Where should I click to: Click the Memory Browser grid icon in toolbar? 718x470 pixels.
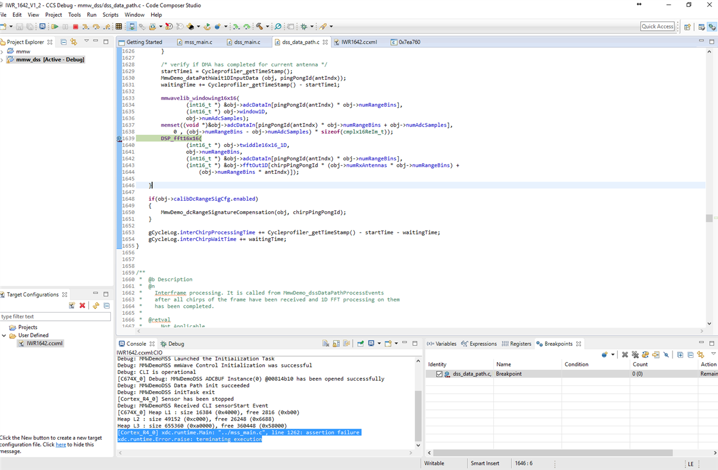pyautogui.click(x=119, y=27)
